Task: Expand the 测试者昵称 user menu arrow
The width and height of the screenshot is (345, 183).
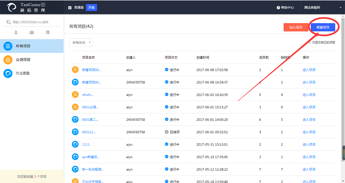Action: 339,8
